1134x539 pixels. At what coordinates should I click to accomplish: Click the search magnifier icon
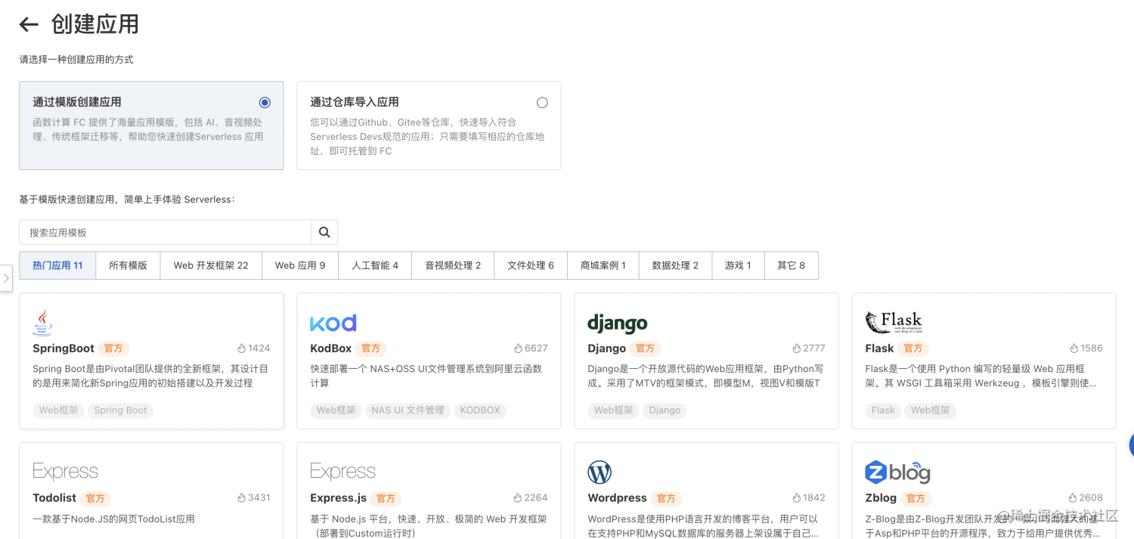tap(324, 232)
